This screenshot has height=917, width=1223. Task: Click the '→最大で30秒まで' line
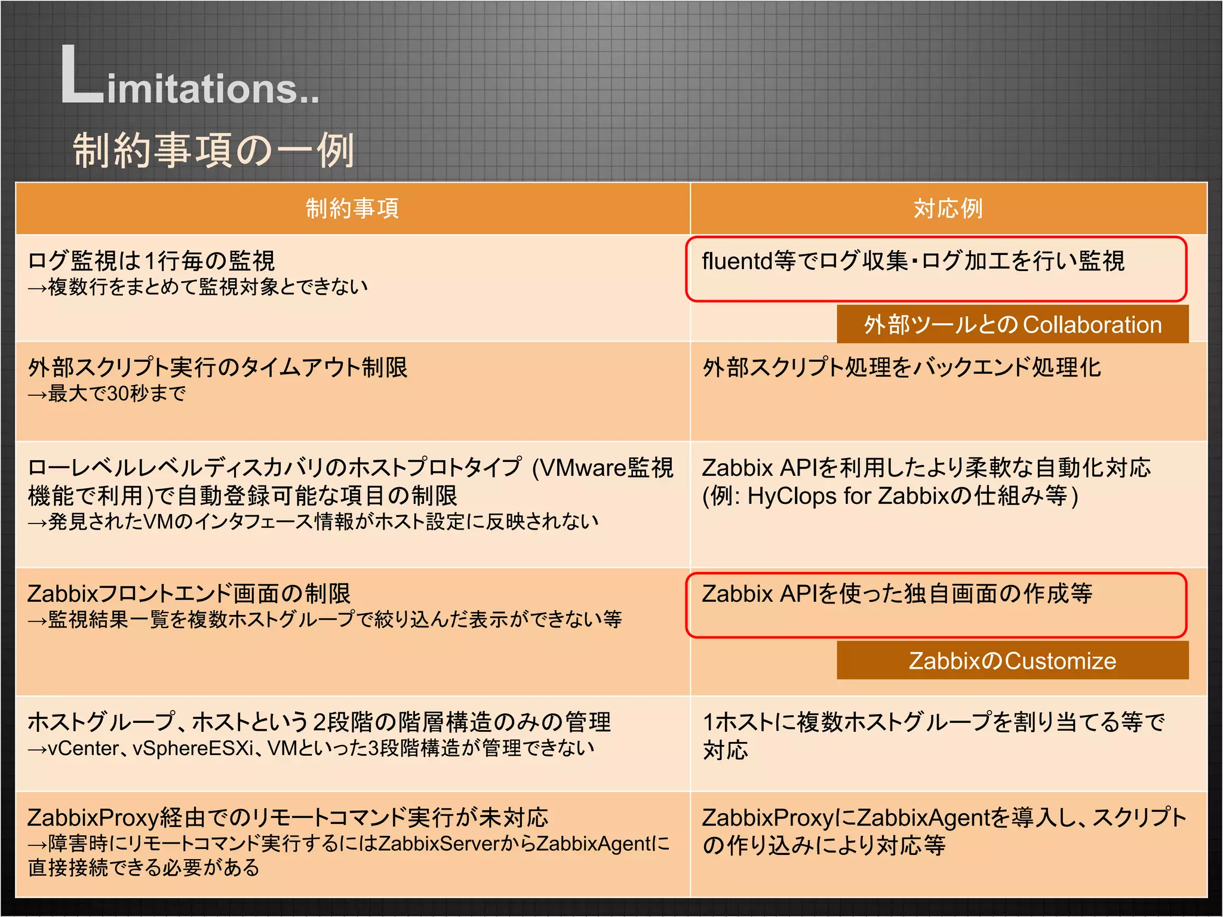click(x=107, y=393)
